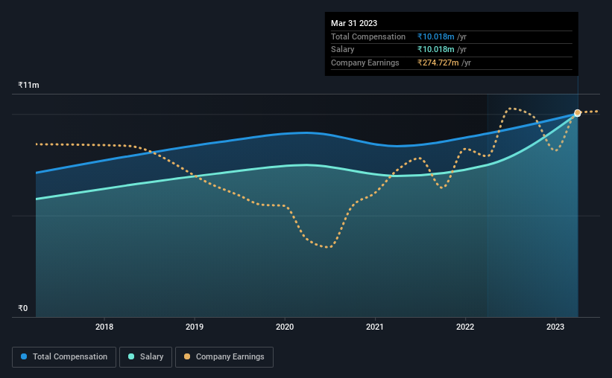The image size is (612, 378).
Task: Click the blue Total Compensation legend dot
Action: tap(24, 356)
